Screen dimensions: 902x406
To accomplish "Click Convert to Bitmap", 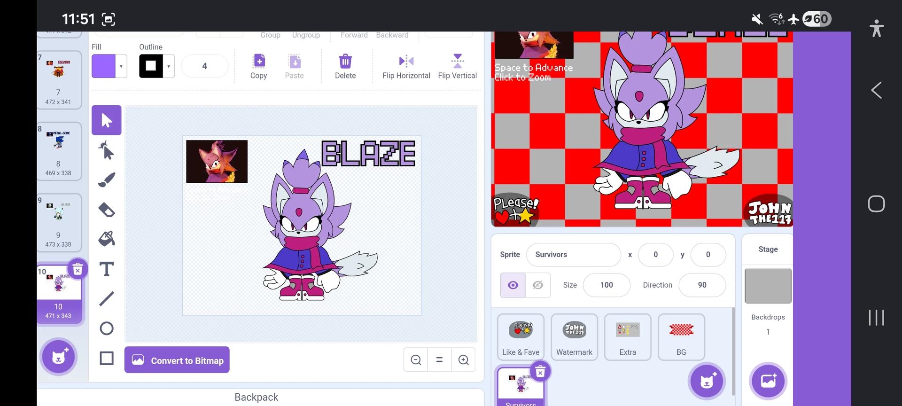I will (177, 360).
